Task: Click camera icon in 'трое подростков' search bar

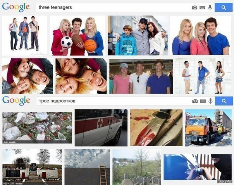Action: pos(195,101)
